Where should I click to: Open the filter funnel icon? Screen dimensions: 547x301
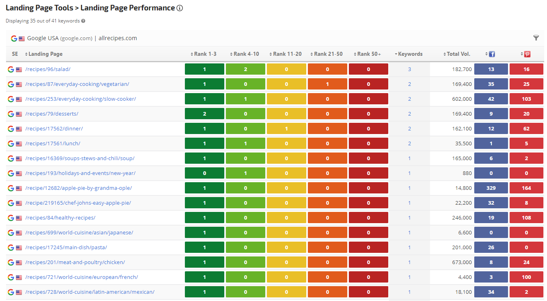pos(536,38)
